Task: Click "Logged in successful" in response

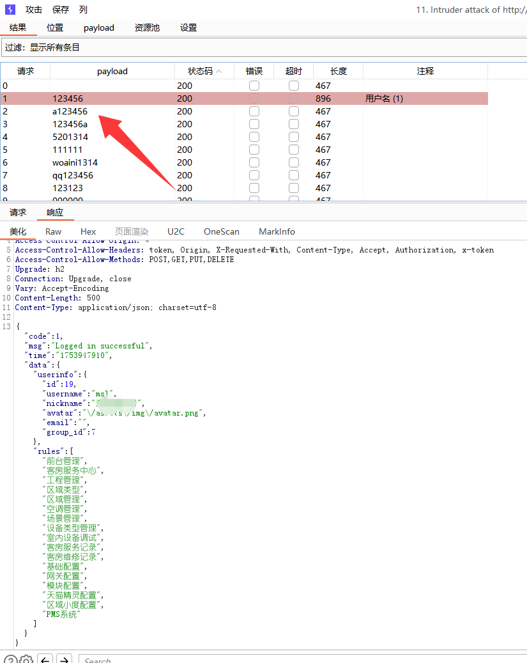Action: tap(100, 346)
